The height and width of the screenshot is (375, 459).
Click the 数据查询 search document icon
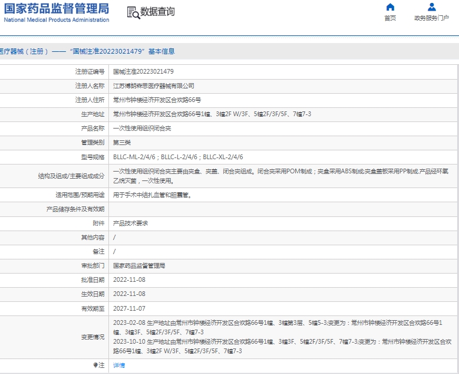tap(134, 13)
